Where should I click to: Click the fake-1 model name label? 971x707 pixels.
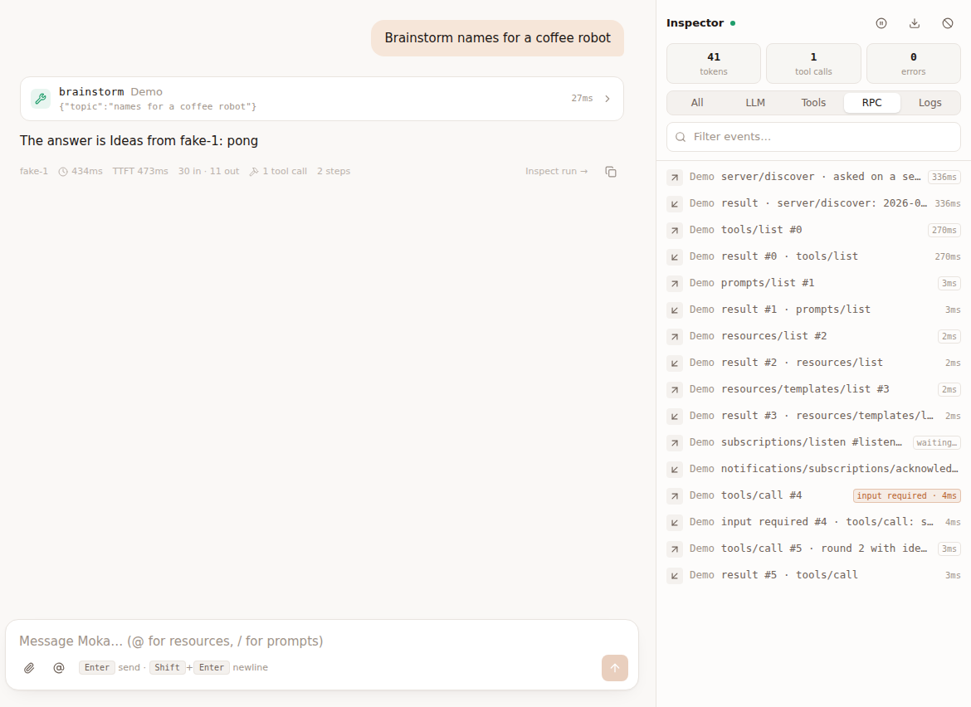tap(33, 172)
